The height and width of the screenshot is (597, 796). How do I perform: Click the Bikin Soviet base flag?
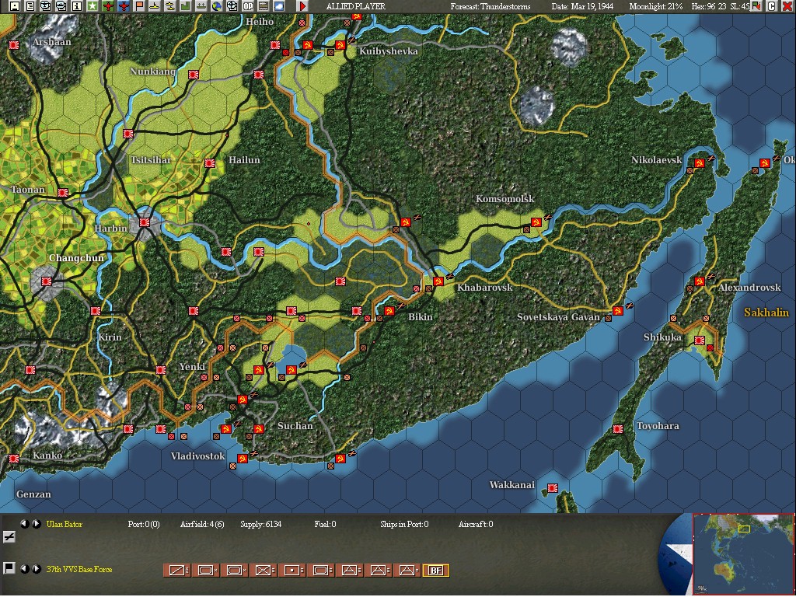point(389,311)
